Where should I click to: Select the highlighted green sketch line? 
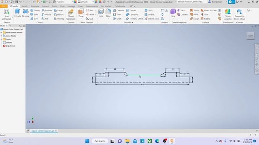coord(144,75)
